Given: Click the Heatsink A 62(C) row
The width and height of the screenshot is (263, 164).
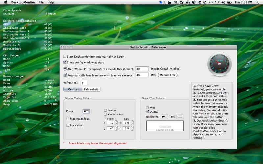Looking at the screenshot, I should coord(28,42).
